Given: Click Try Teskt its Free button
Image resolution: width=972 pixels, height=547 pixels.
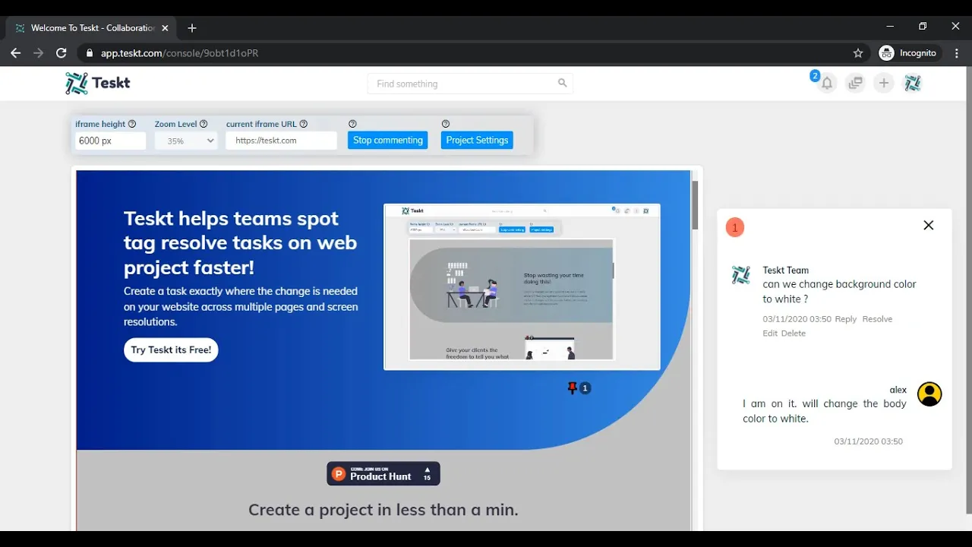Looking at the screenshot, I should pos(171,349).
